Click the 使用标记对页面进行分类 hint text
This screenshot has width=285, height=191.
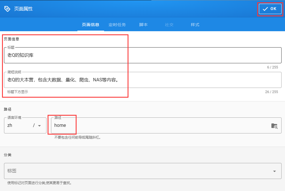(40, 183)
